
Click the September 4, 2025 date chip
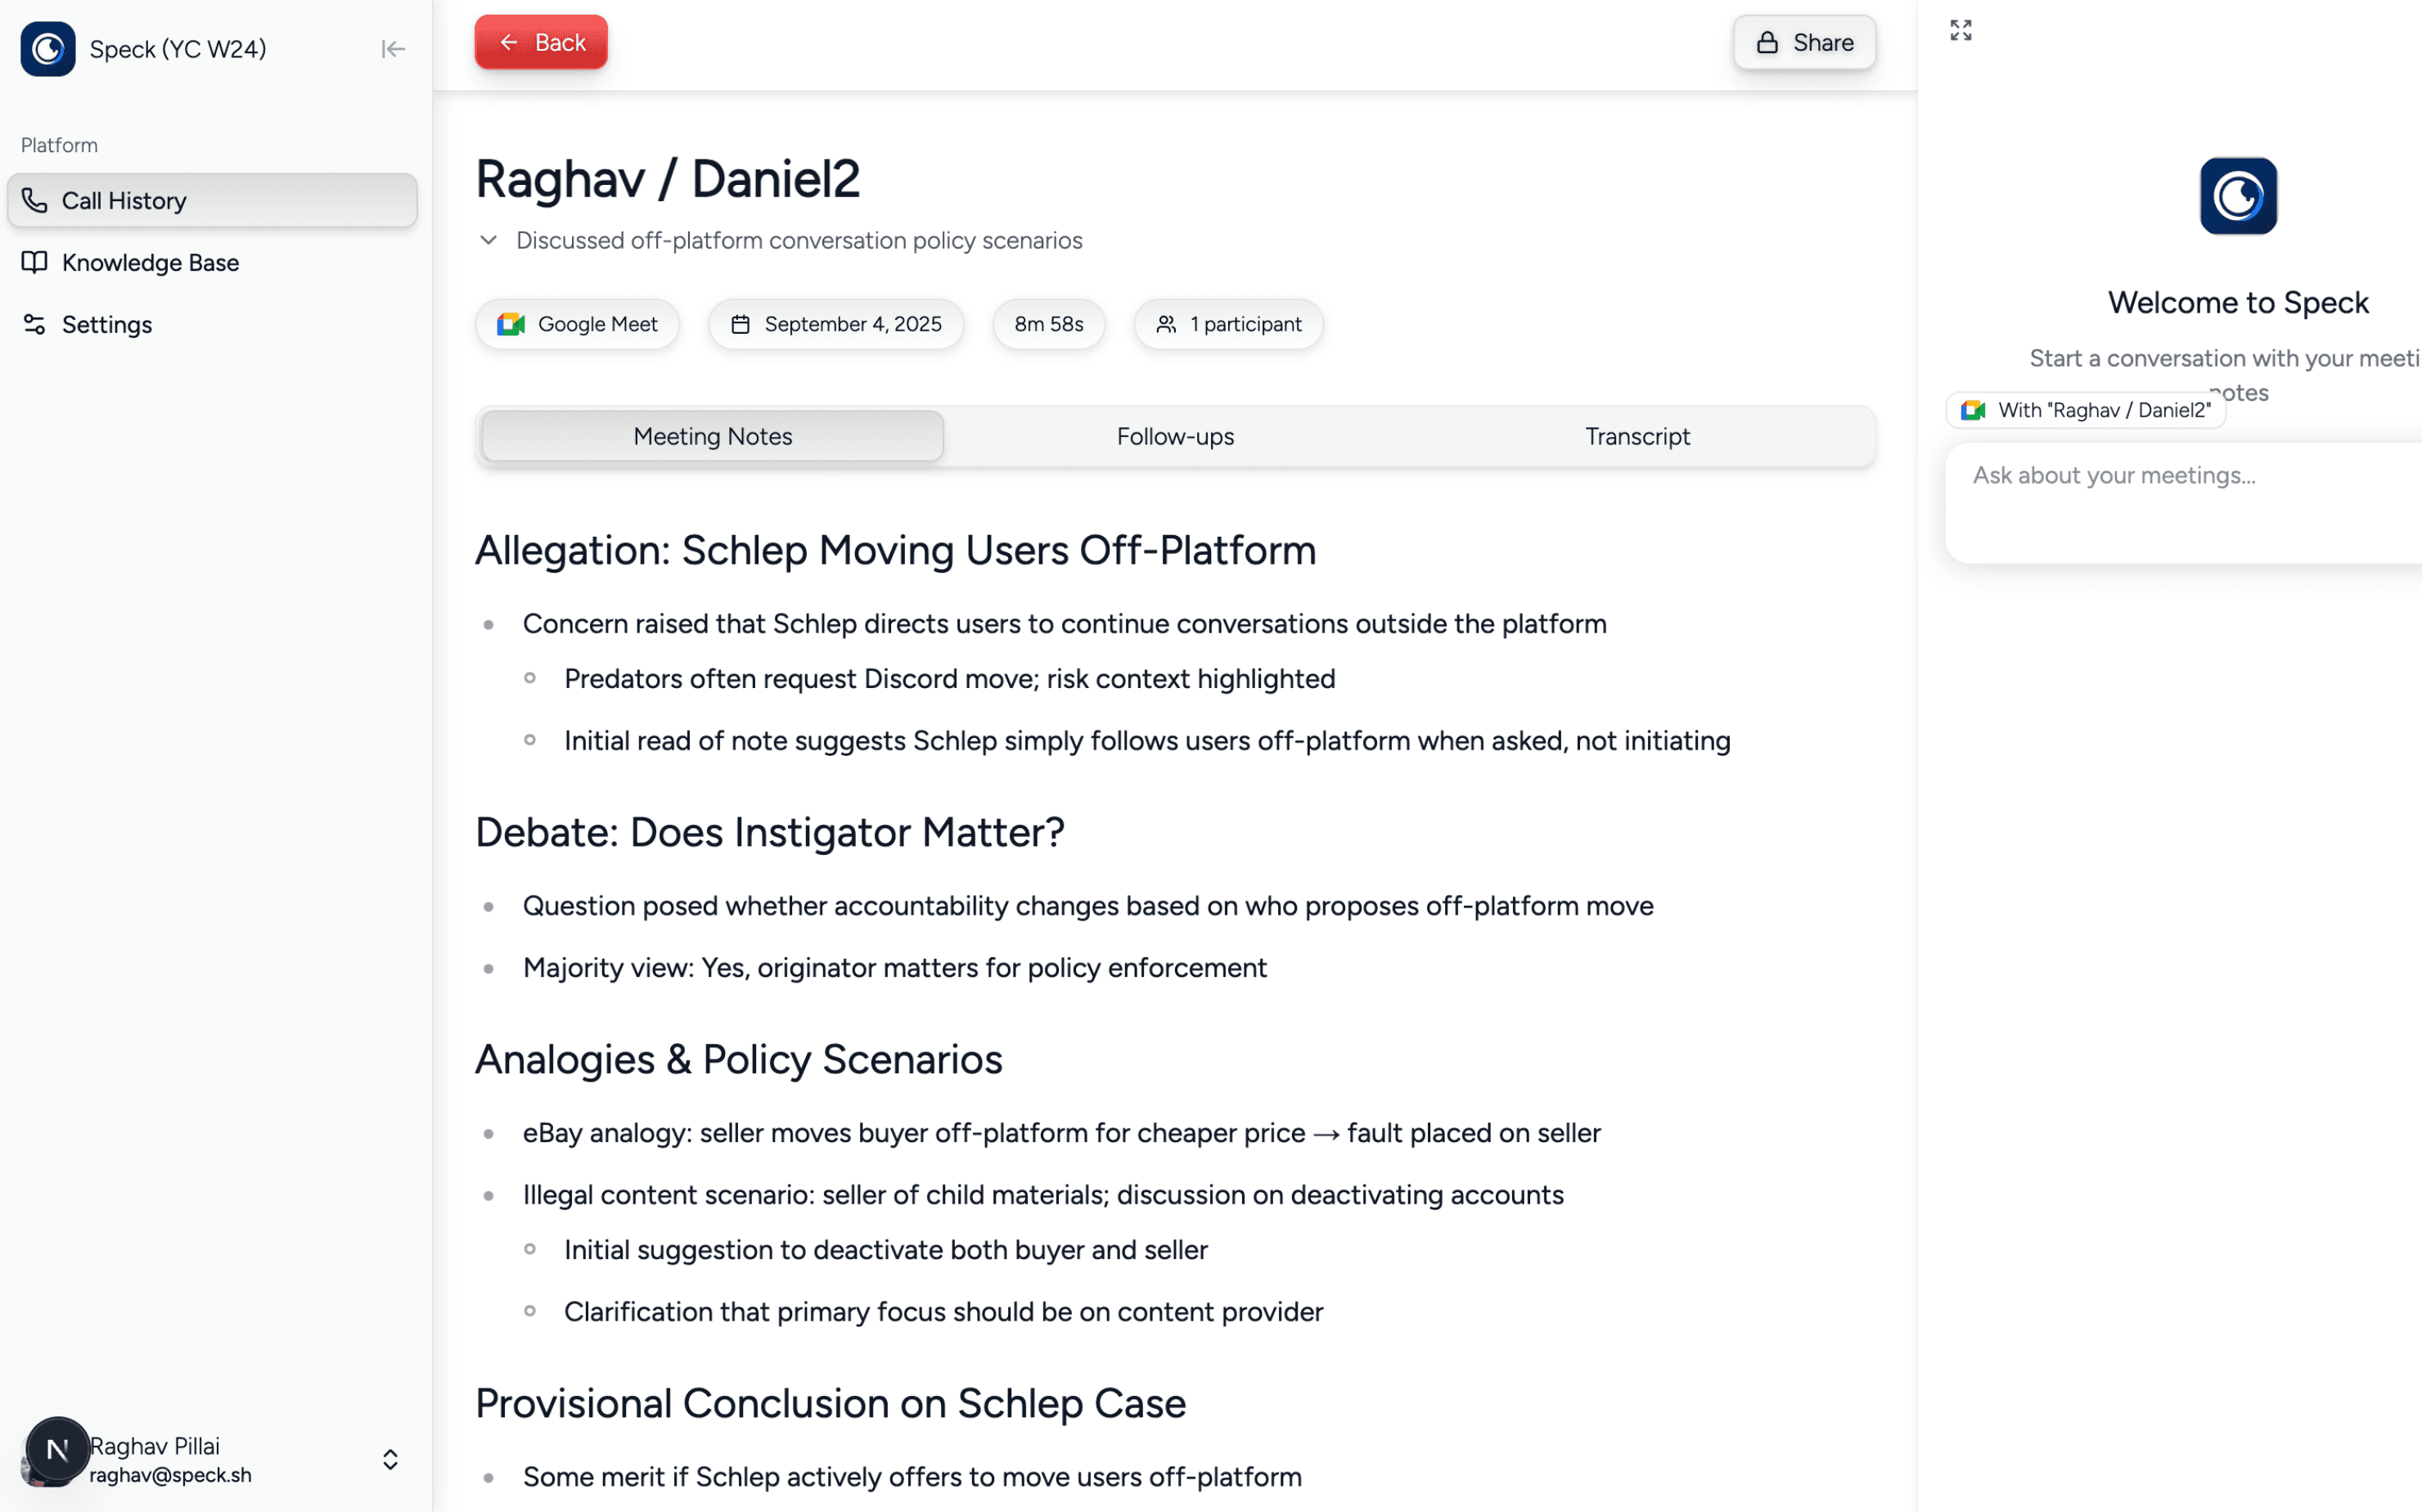[x=836, y=324]
